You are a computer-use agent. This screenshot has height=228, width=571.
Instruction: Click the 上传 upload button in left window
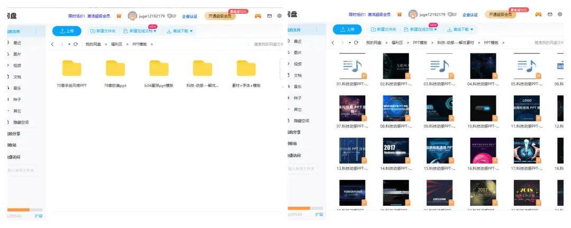(x=67, y=31)
